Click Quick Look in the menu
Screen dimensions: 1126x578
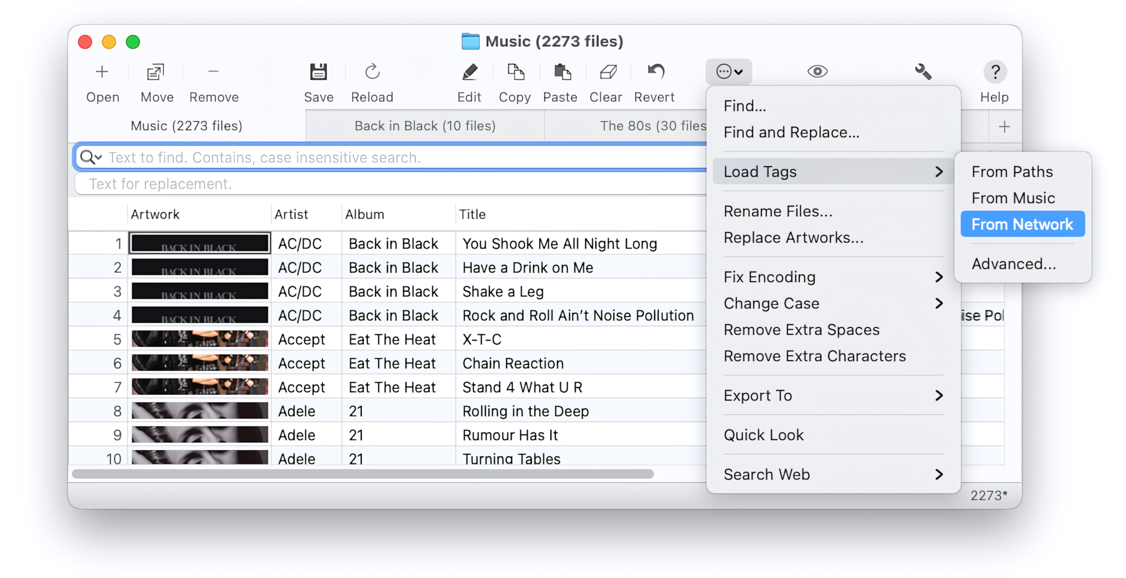coord(764,435)
